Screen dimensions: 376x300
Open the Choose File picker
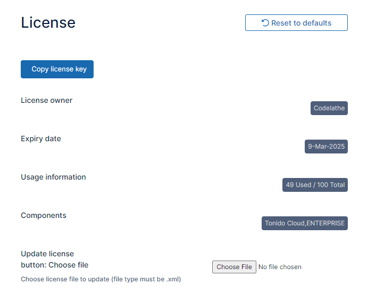pyautogui.click(x=234, y=267)
